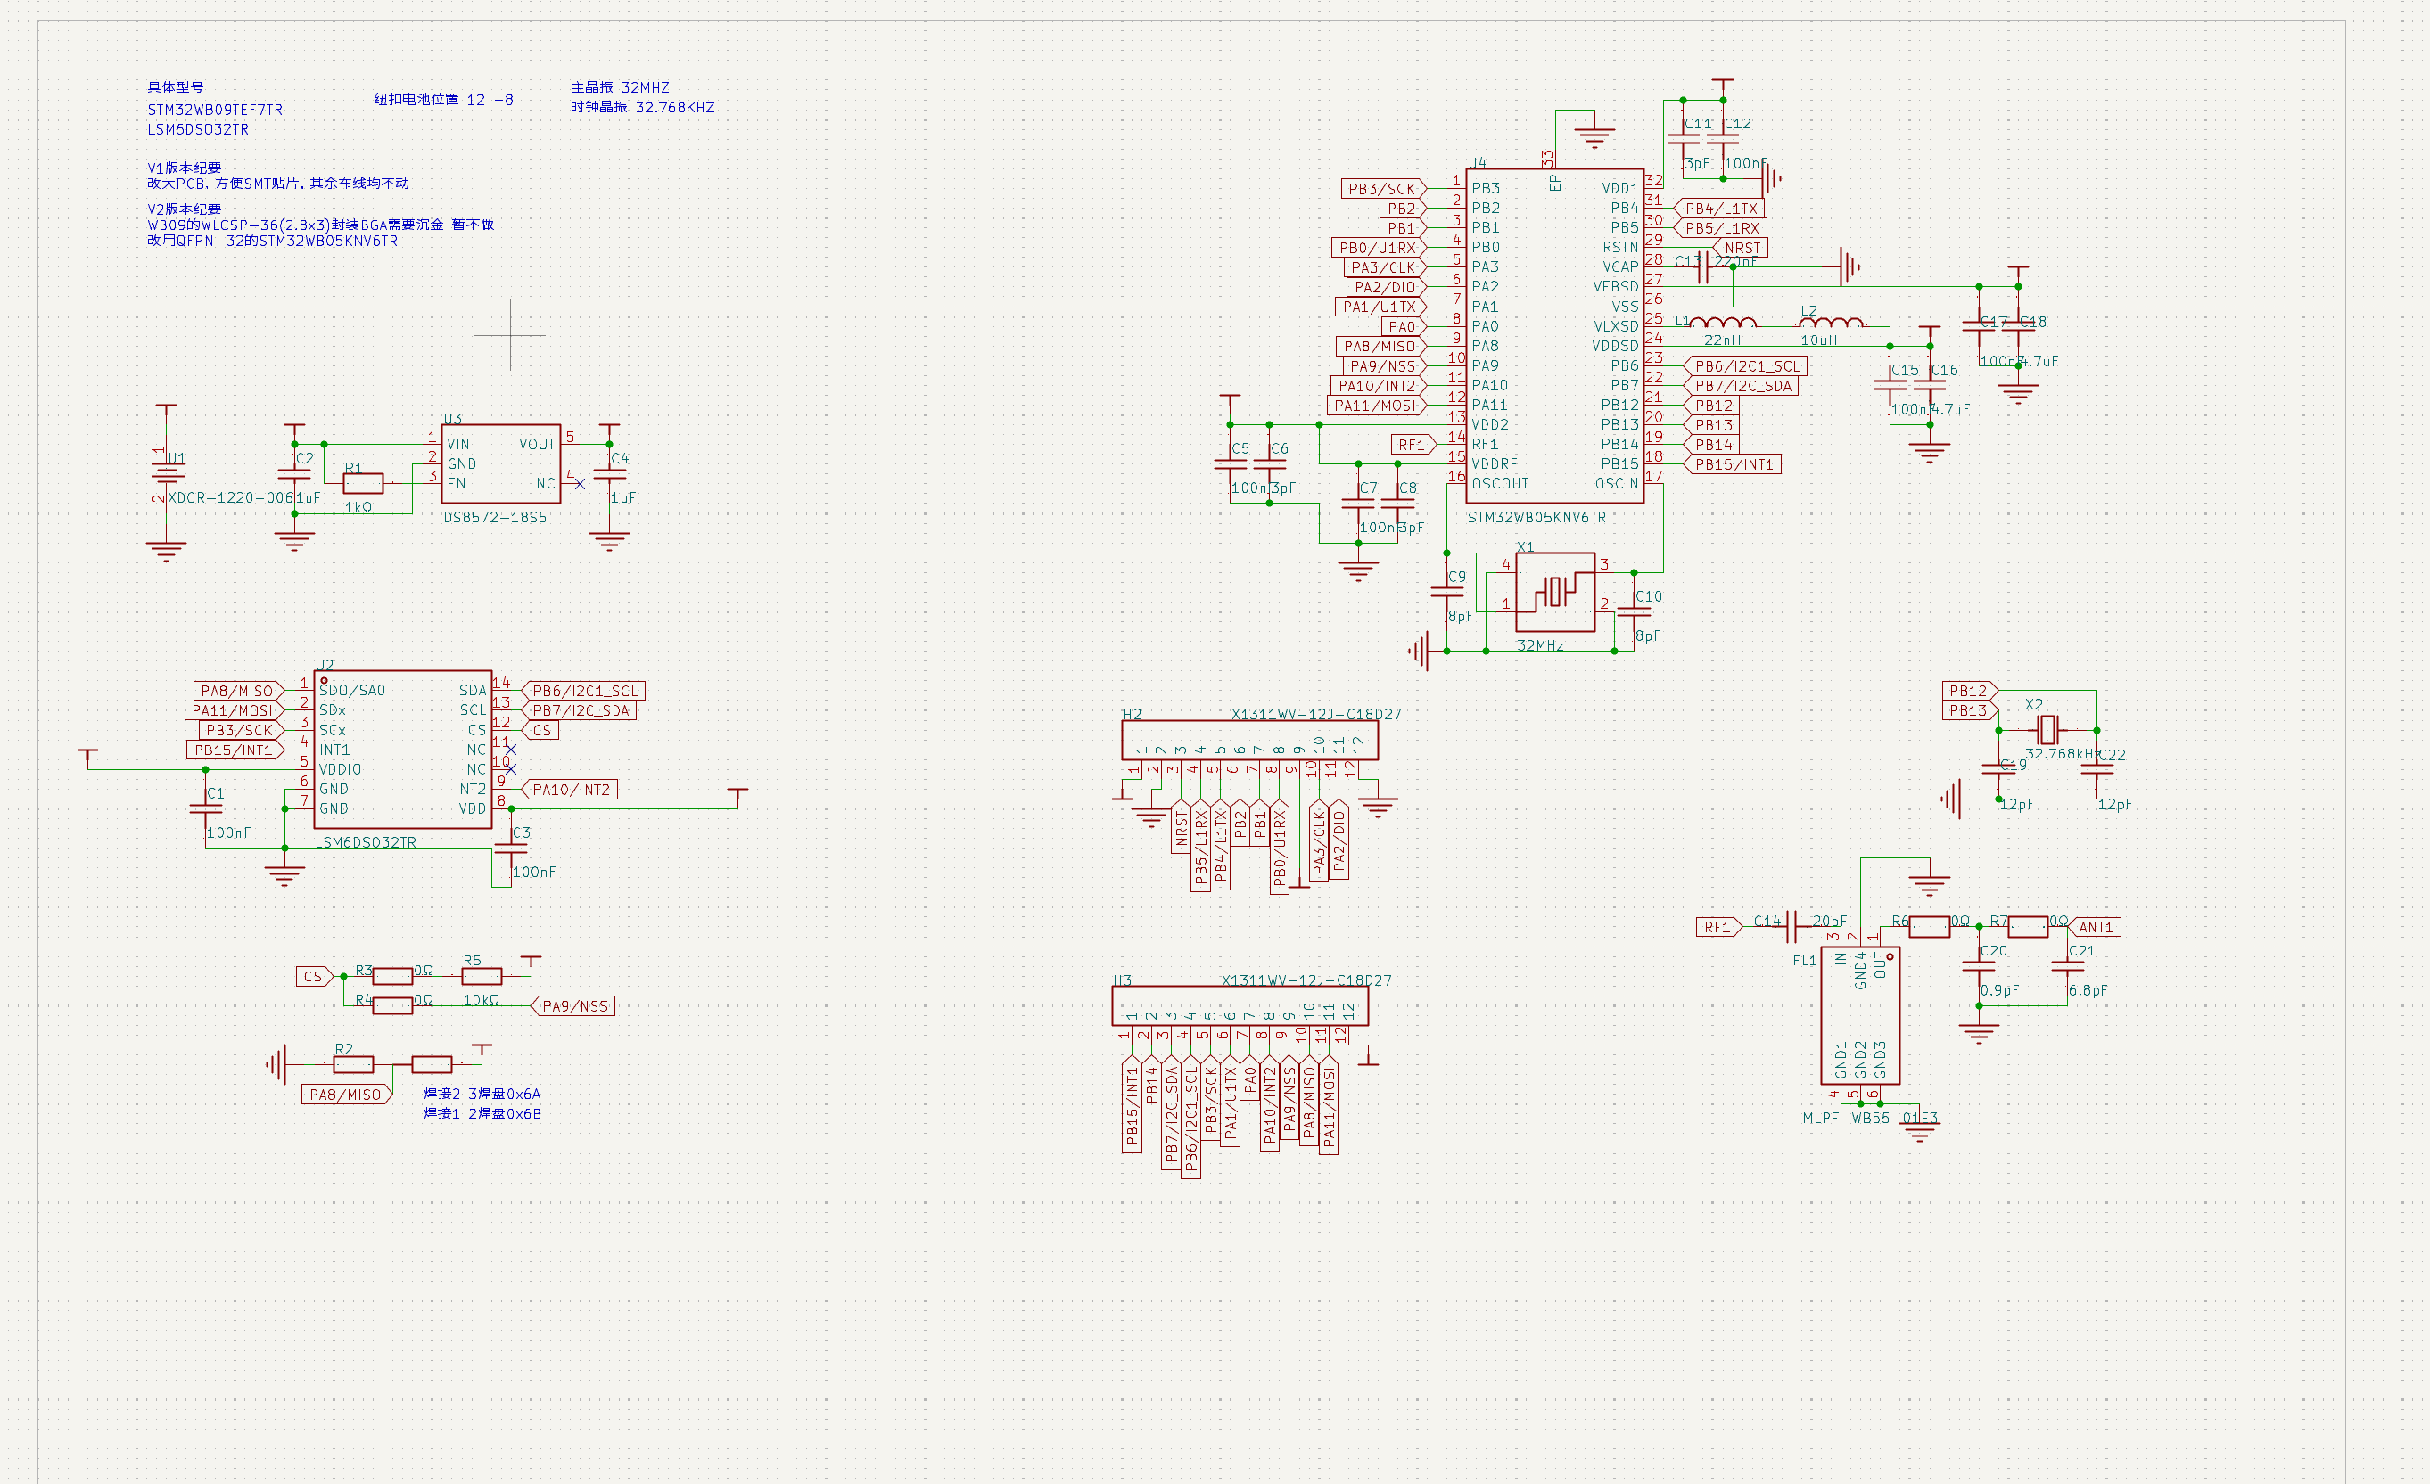
Task: Select the LSM6DSO32TR sensor U2 body
Action: point(402,749)
